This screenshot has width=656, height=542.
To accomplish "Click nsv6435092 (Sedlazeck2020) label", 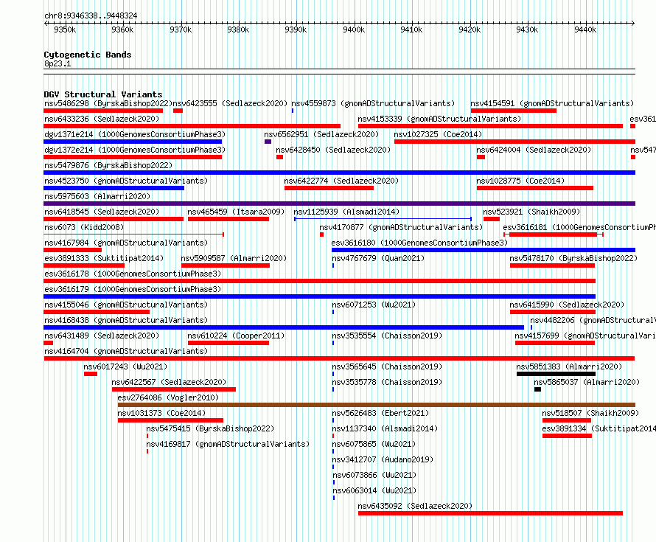I will (x=415, y=506).
